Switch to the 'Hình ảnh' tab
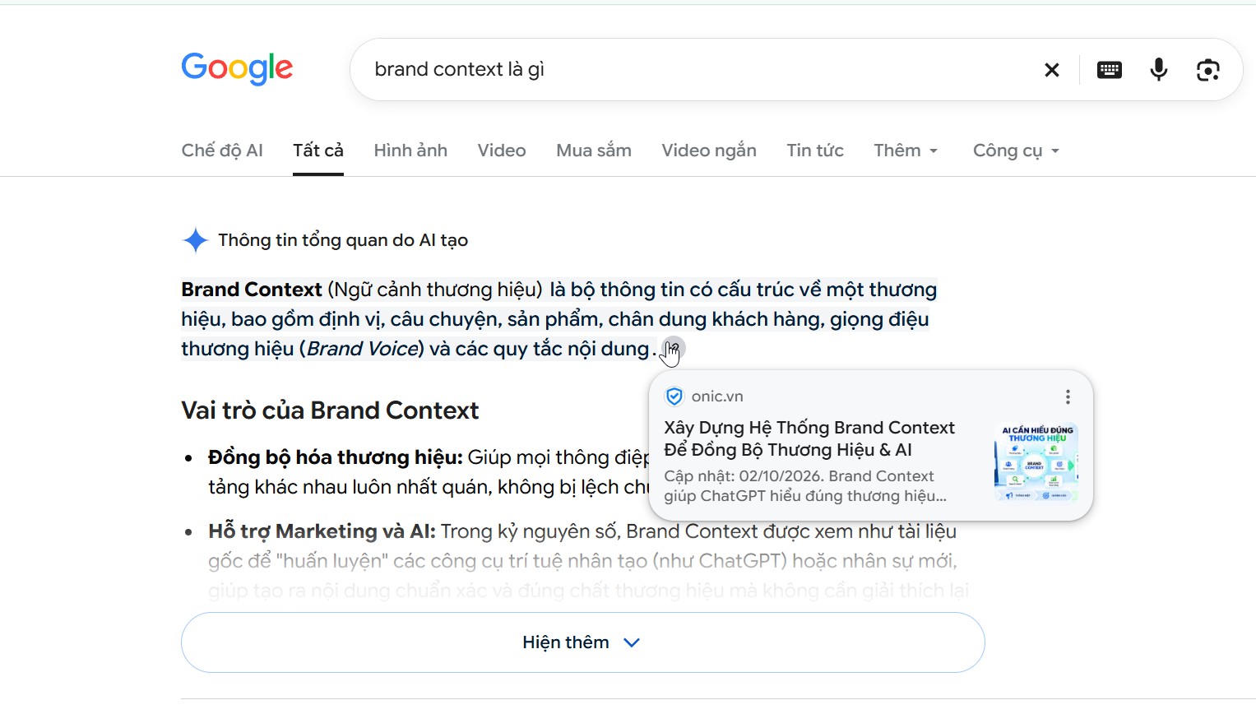 click(410, 151)
